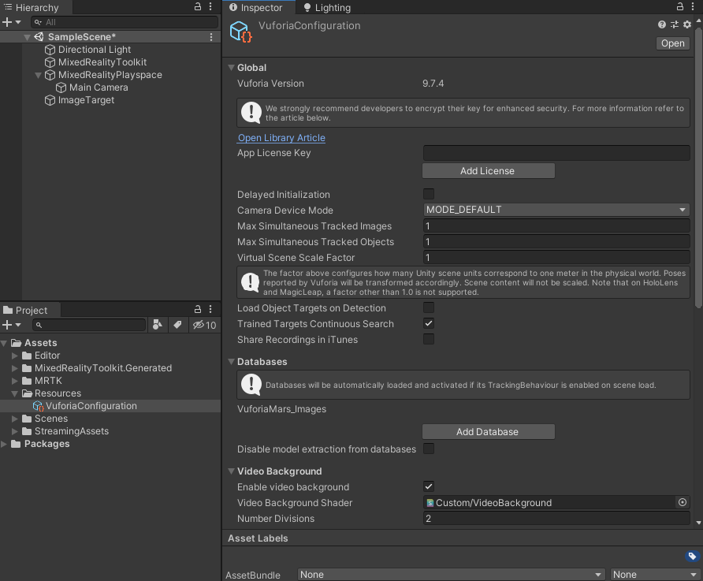Toggle Delayed Initialization checkbox
Viewport: 703px width, 581px height.
tap(429, 194)
